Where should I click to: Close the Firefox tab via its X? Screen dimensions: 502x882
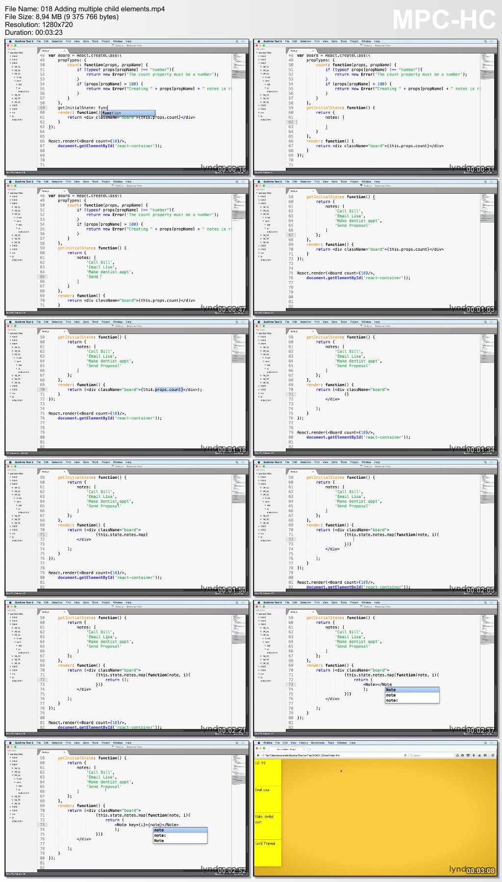coord(304,749)
